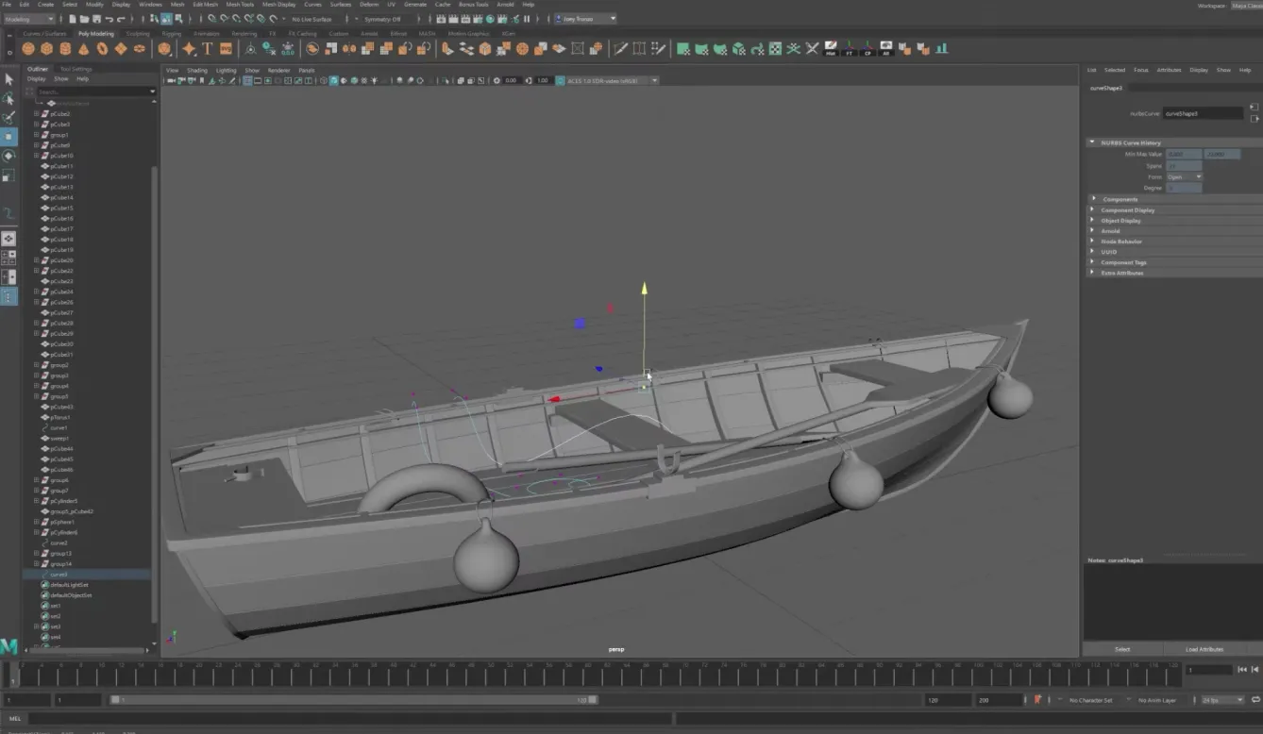The height and width of the screenshot is (734, 1263).
Task: Click the SVG tool shelf icon
Action: [x=227, y=49]
